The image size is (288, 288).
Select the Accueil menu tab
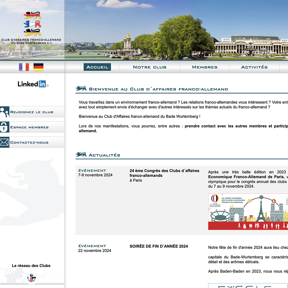click(97, 67)
